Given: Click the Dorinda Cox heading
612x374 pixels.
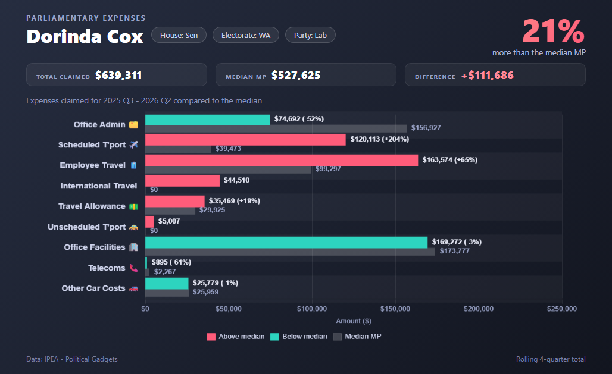Looking at the screenshot, I should (85, 36).
